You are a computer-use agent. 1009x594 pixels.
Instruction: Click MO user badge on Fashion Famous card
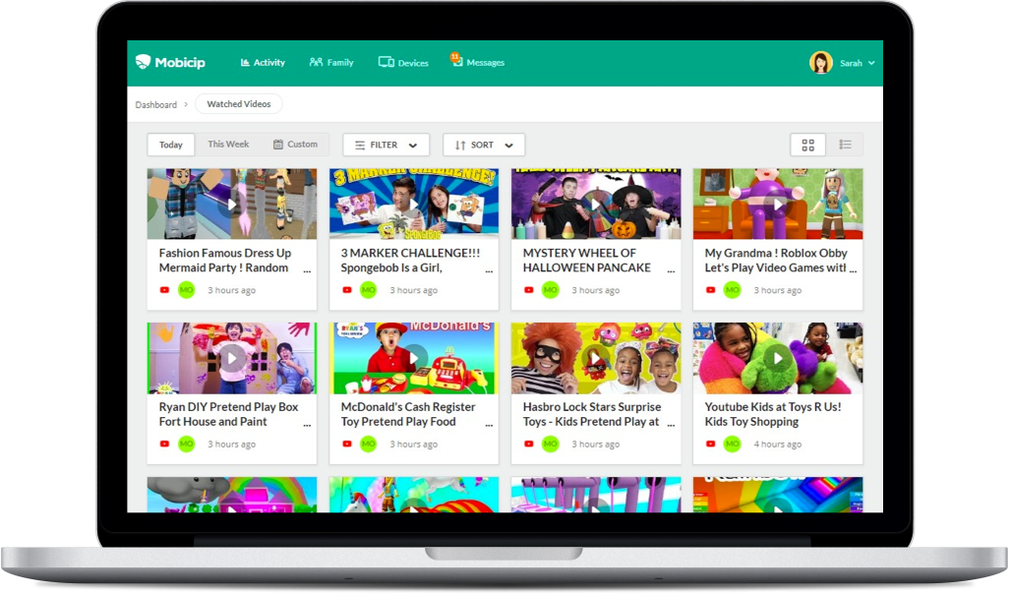click(186, 290)
